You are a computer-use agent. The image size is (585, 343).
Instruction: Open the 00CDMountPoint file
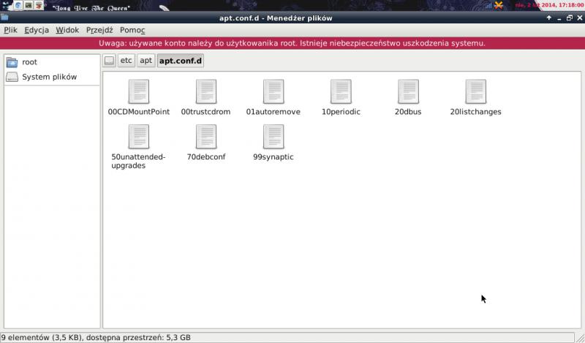pyautogui.click(x=138, y=91)
